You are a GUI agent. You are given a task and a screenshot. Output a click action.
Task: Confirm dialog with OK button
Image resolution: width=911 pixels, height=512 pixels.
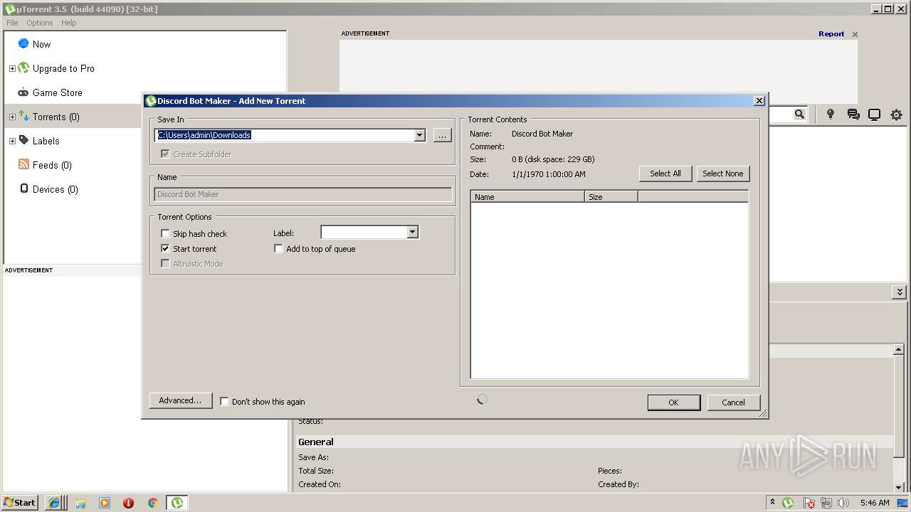673,402
